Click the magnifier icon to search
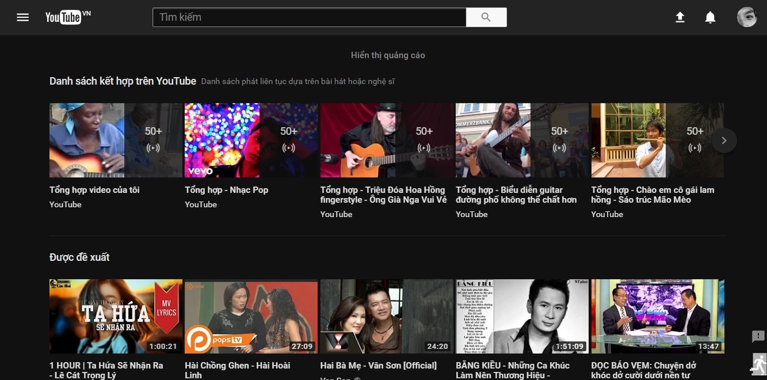 (486, 17)
